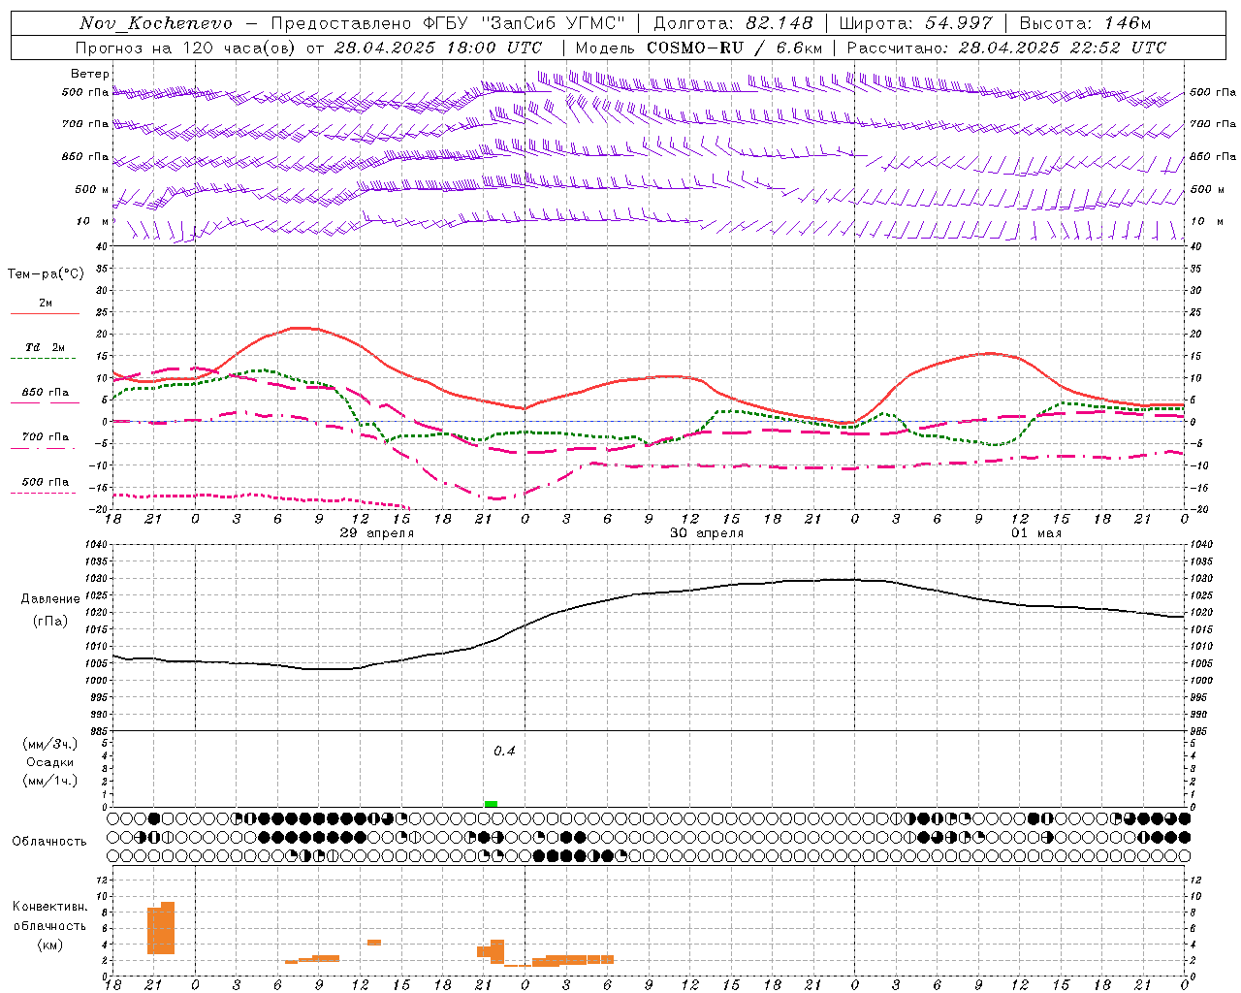The height and width of the screenshot is (993, 1241).
Task: Select the 'Давление' pressure label
Action: pyautogui.click(x=50, y=599)
